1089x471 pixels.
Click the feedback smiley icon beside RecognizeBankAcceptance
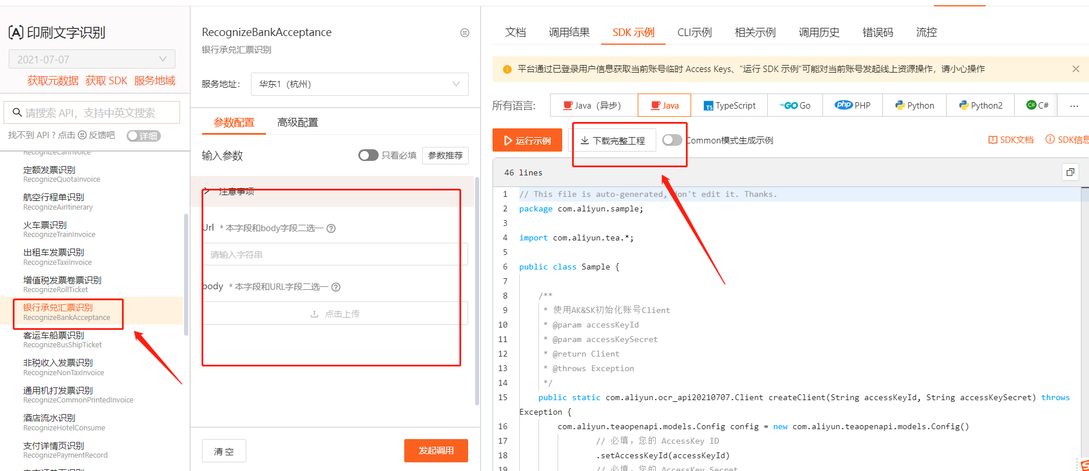tap(465, 33)
